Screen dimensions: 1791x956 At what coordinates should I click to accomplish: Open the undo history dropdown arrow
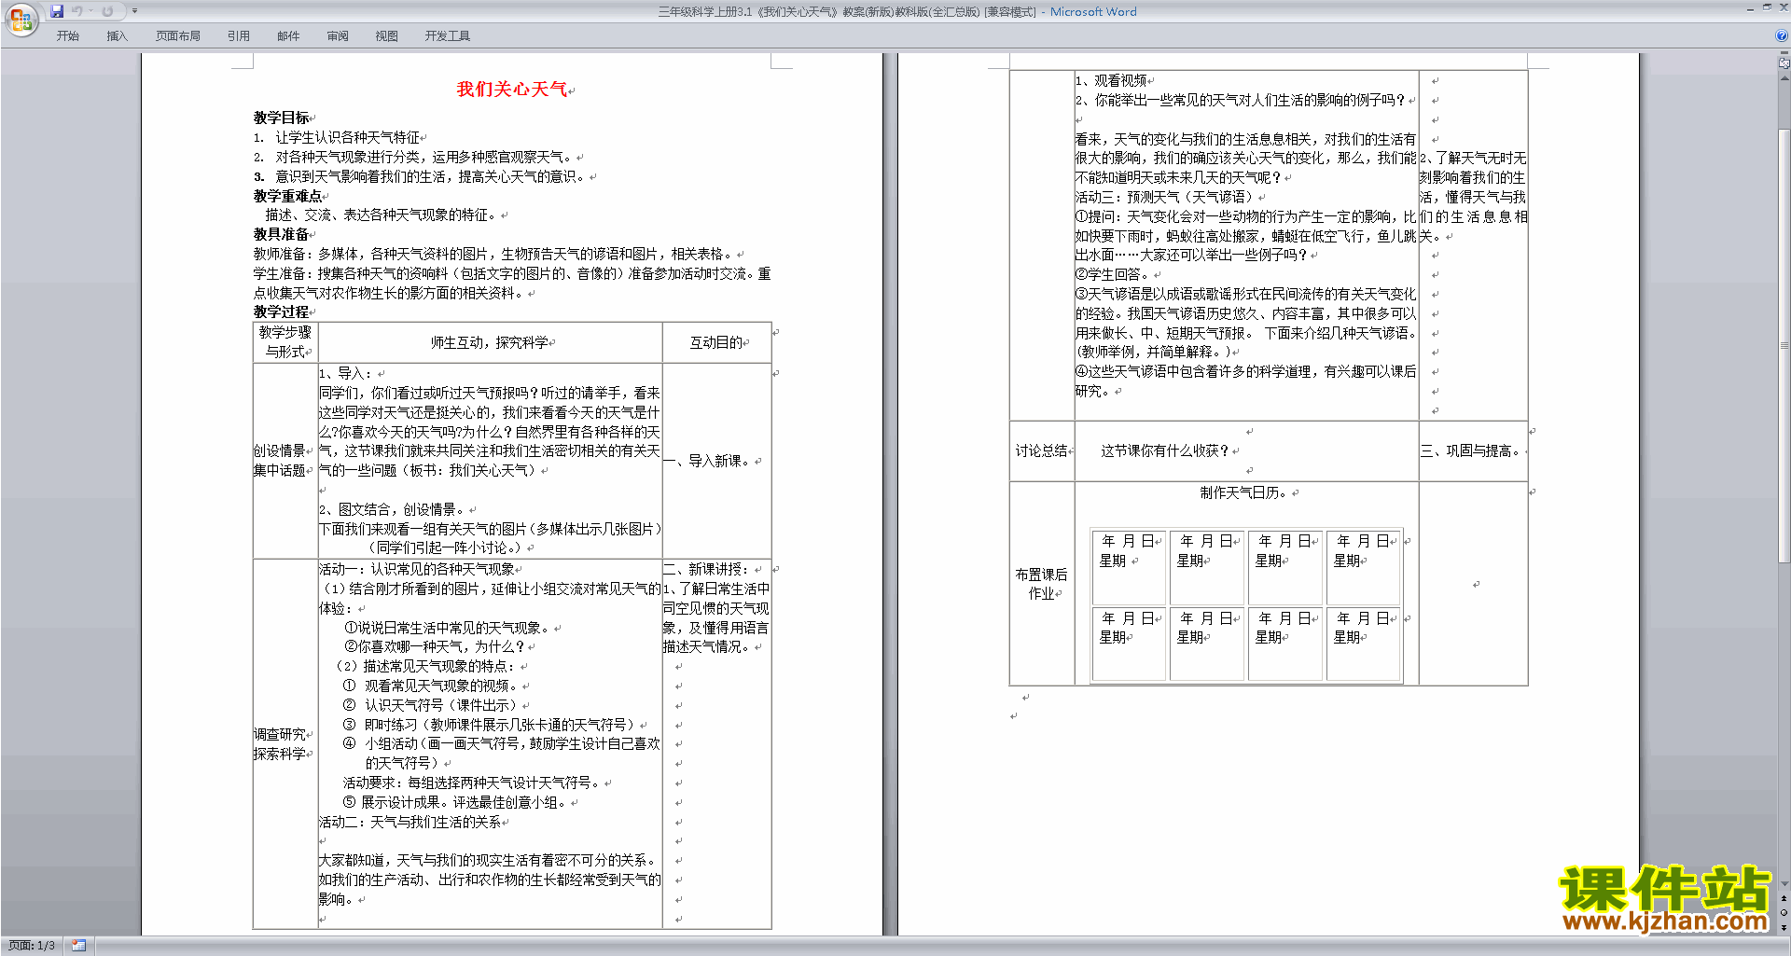pos(90,11)
